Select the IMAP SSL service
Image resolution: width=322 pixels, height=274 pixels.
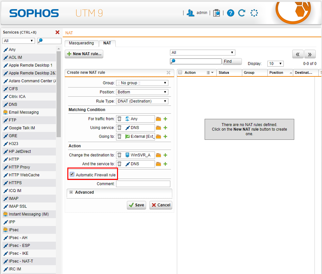click(29, 206)
